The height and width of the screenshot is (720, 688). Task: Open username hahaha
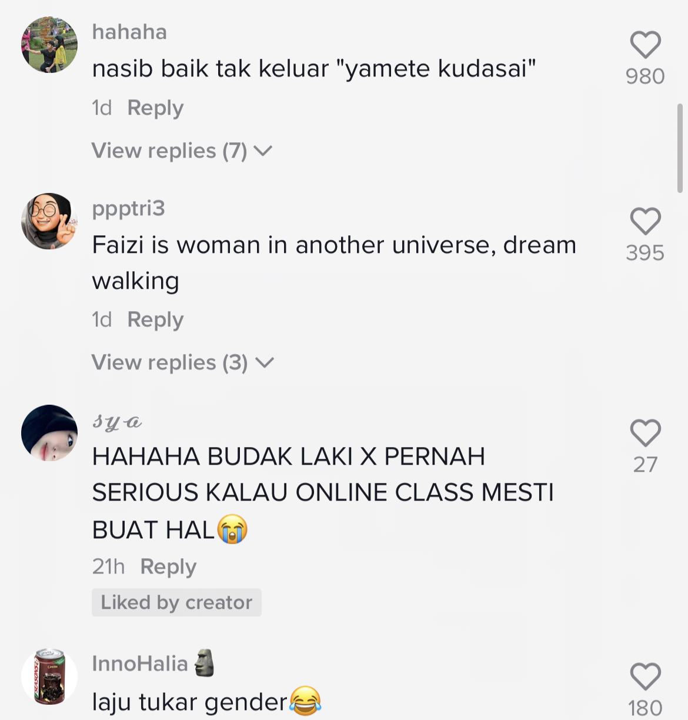129,32
